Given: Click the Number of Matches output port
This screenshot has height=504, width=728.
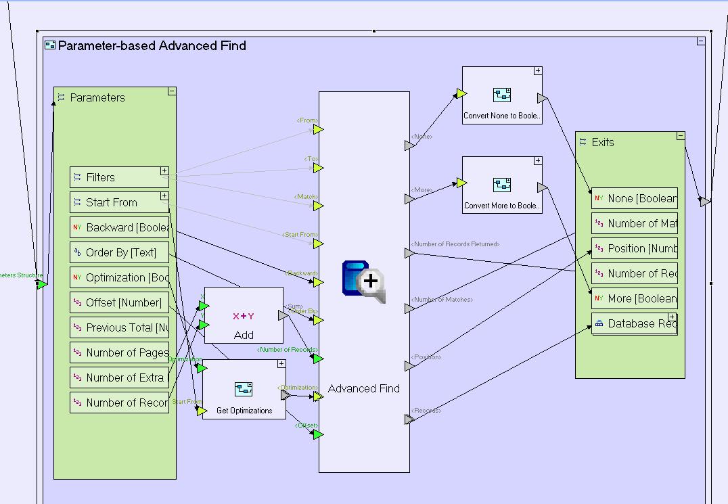Looking at the screenshot, I should pos(409,308).
